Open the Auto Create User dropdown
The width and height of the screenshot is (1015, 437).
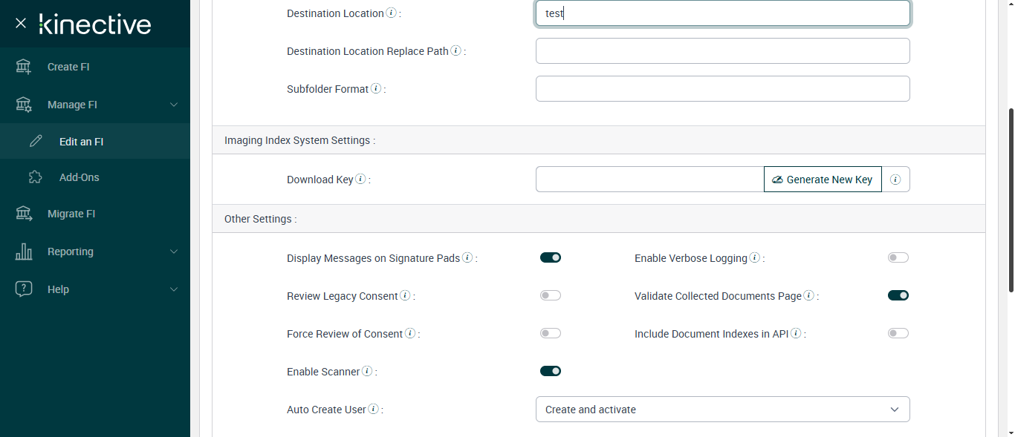[x=722, y=410]
